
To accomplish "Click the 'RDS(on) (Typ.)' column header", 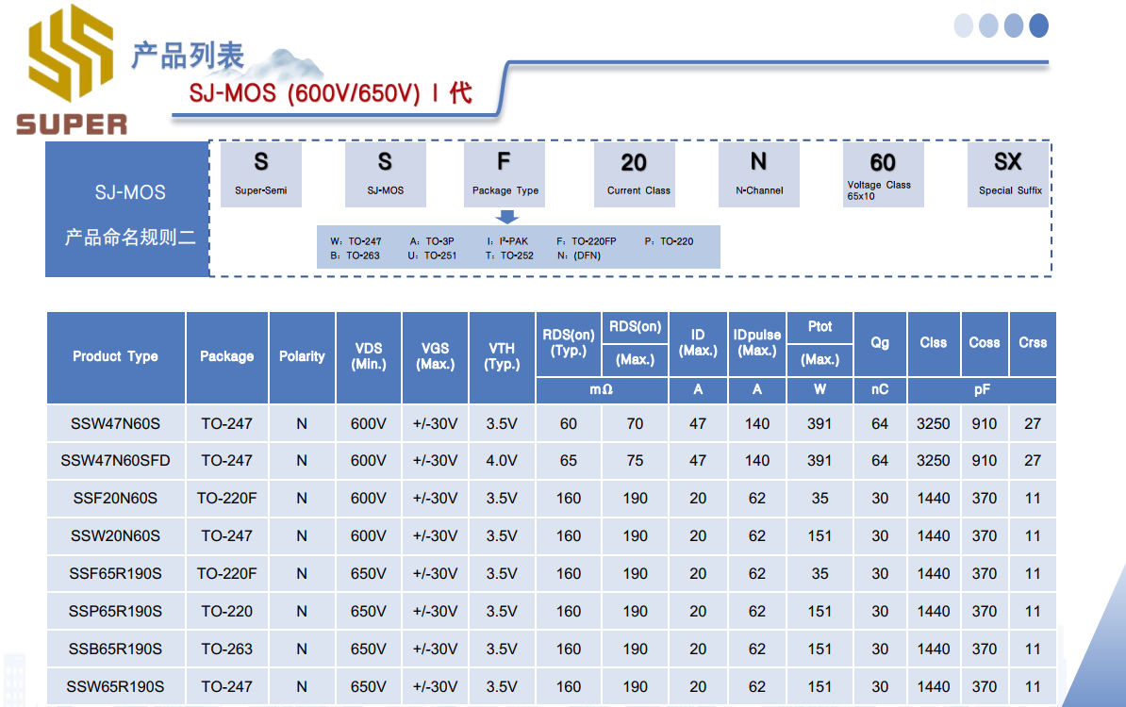I will (569, 343).
